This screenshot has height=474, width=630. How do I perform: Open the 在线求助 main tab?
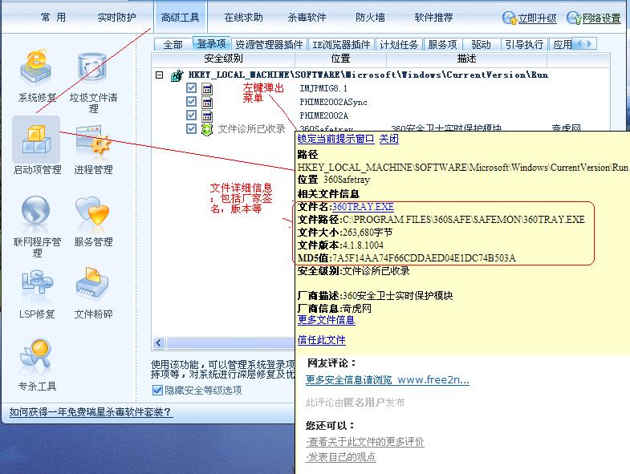point(243,18)
